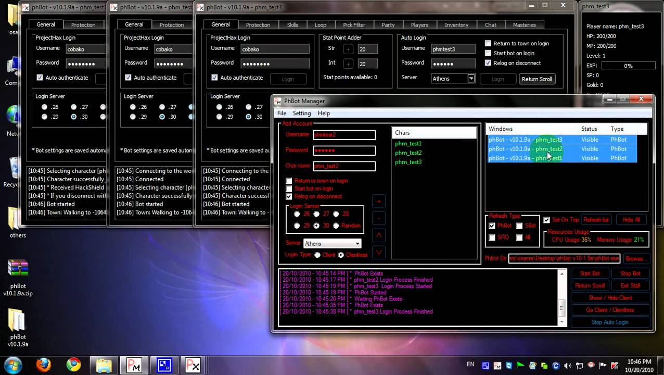
Task: Click the Refresh list button
Action: [x=596, y=220]
